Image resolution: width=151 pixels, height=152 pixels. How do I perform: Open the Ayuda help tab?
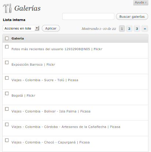pyautogui.click(x=141, y=3)
